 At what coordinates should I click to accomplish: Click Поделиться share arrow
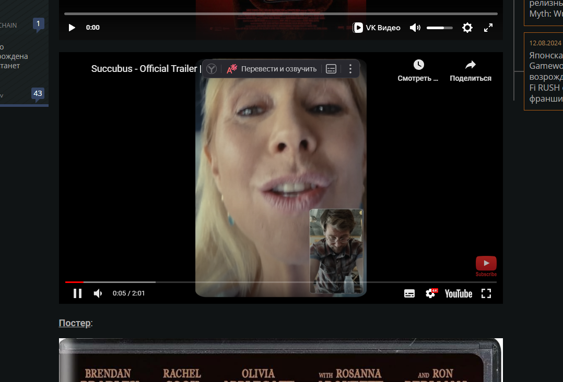click(x=471, y=65)
